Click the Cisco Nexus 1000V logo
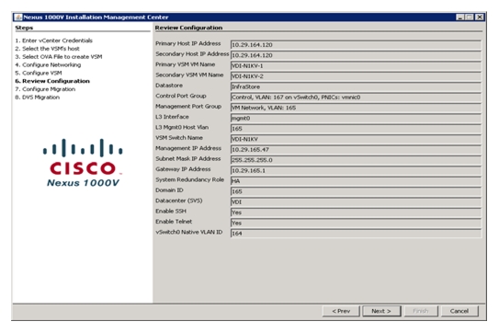This screenshot has height=333, width=499. pyautogui.click(x=83, y=163)
